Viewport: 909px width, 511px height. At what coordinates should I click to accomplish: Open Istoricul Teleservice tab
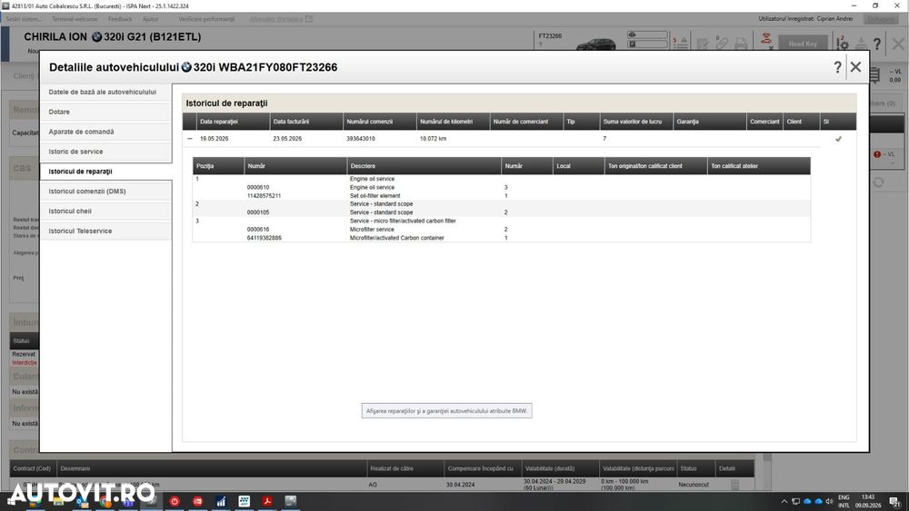105,231
